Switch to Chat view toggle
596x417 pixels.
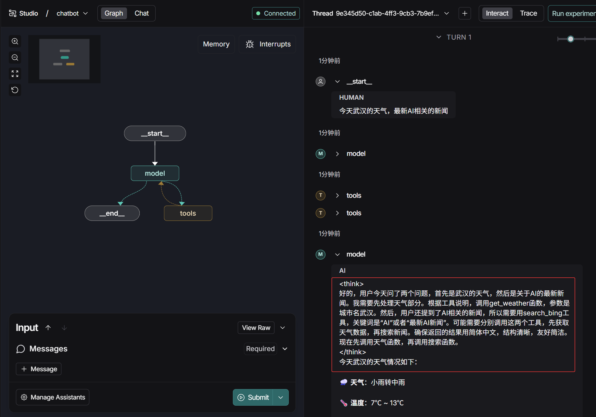click(142, 13)
